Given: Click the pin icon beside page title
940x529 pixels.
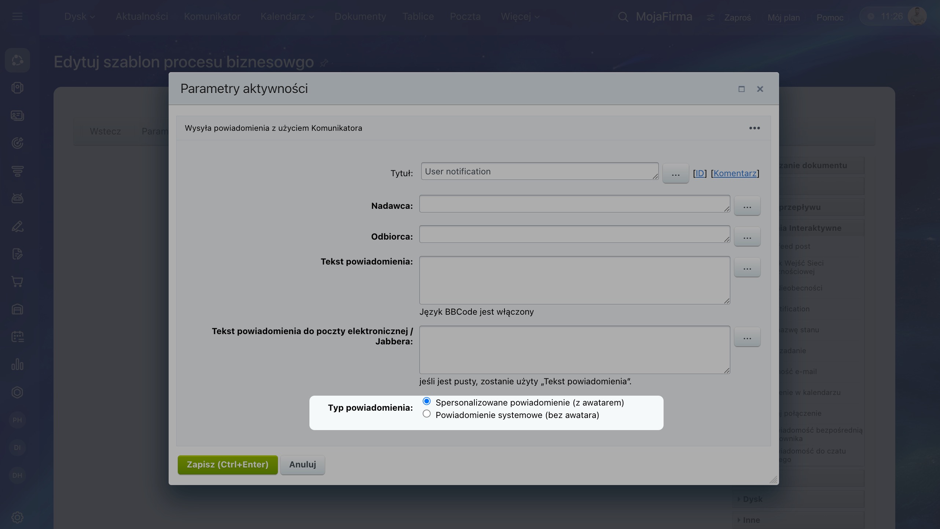Looking at the screenshot, I should pyautogui.click(x=324, y=63).
